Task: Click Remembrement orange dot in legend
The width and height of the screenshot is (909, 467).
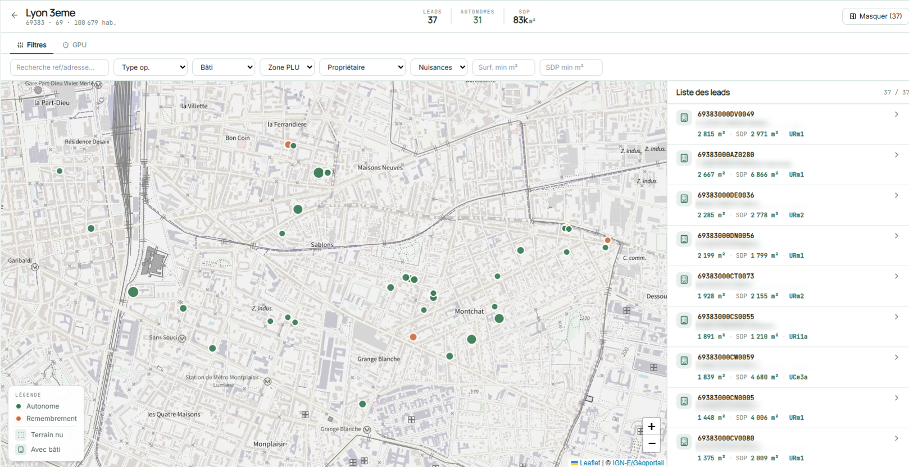Action: [x=19, y=419]
